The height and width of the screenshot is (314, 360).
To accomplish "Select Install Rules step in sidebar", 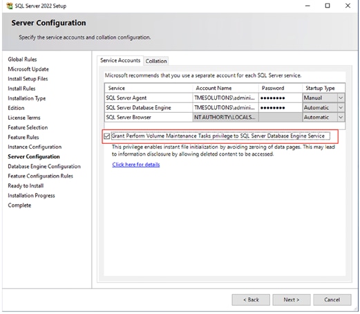I will click(21, 89).
